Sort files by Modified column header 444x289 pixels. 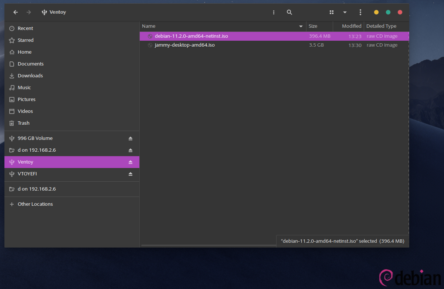(x=351, y=26)
